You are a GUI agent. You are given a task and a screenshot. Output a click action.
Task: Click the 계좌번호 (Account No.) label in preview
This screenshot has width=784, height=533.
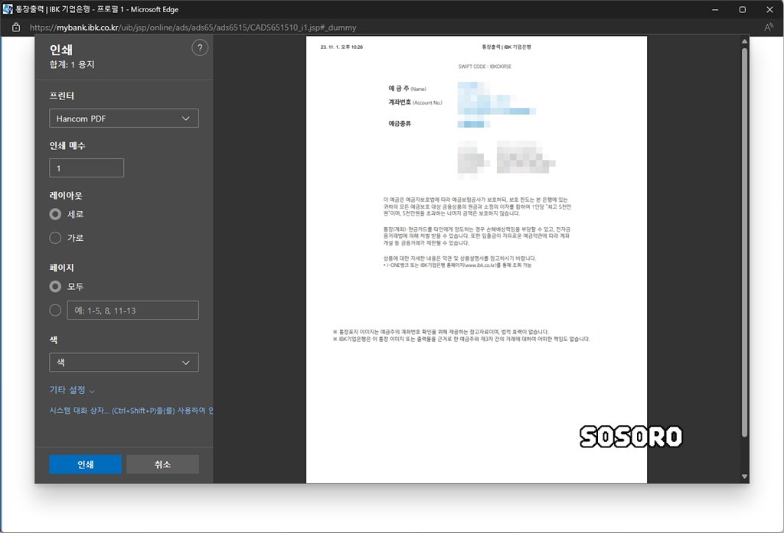(415, 102)
